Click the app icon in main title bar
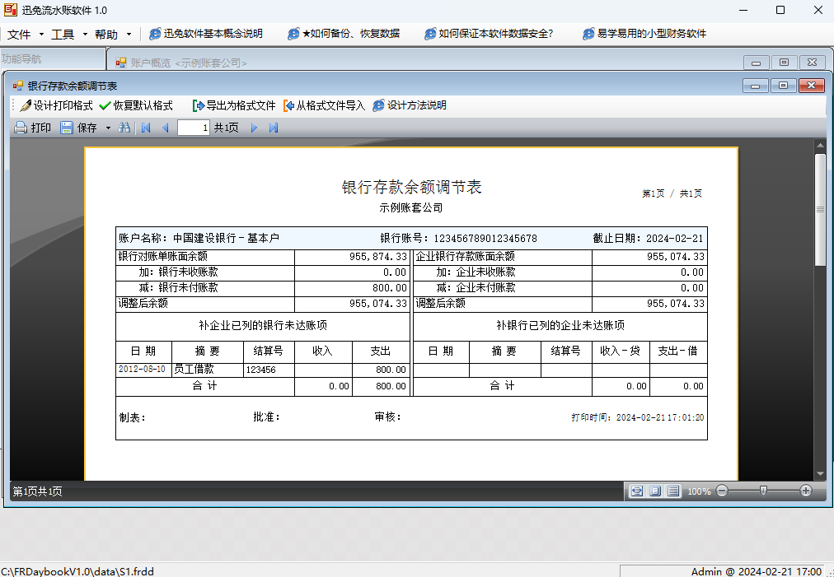The height and width of the screenshot is (577, 834). click(x=10, y=10)
